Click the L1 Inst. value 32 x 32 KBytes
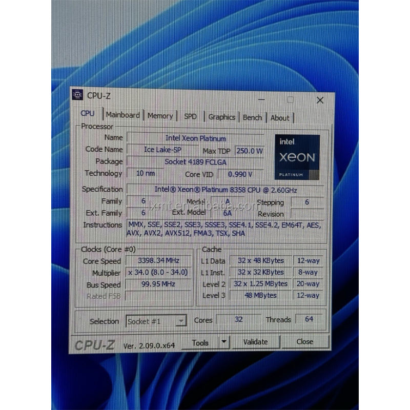The height and width of the screenshot is (410, 410). click(x=260, y=272)
